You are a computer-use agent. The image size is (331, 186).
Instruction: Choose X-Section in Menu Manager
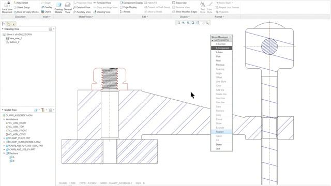[x=221, y=44]
